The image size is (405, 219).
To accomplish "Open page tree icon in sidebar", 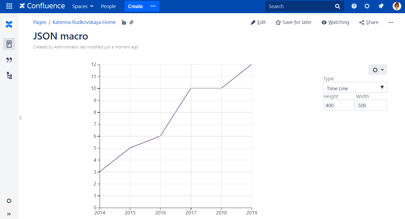I will point(9,76).
